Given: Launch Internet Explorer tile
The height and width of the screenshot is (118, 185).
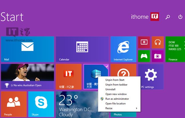Looking at the screenshot, I should pos(123,49).
